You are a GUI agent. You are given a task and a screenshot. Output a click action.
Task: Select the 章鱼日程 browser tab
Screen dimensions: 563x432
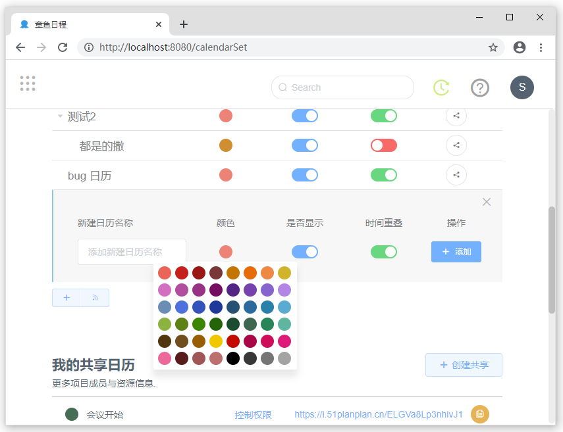point(90,24)
